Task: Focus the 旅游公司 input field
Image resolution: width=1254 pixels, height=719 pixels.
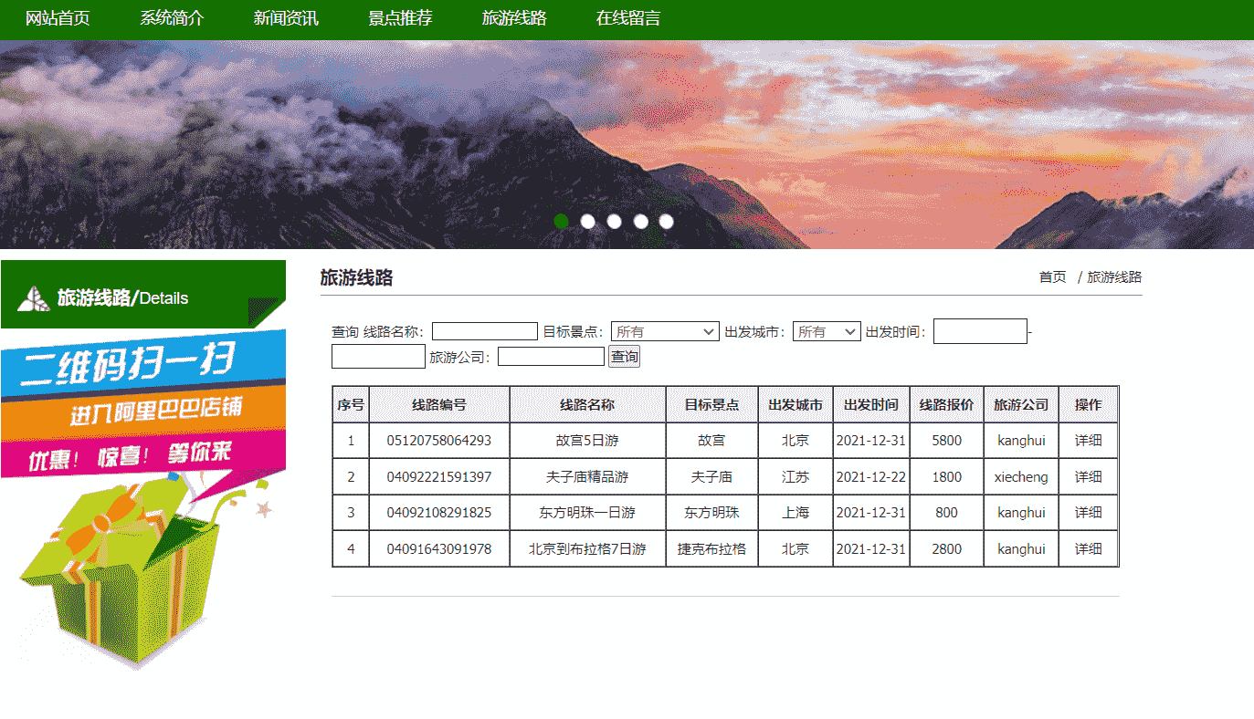Action: (x=551, y=357)
